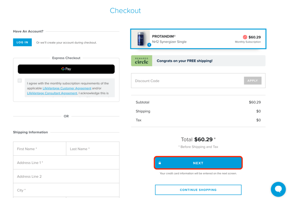
Task: Click CONTINUE SHOPPING button
Action: point(198,190)
